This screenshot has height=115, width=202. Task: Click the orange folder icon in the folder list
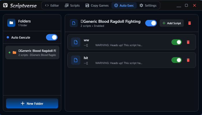click(14, 52)
